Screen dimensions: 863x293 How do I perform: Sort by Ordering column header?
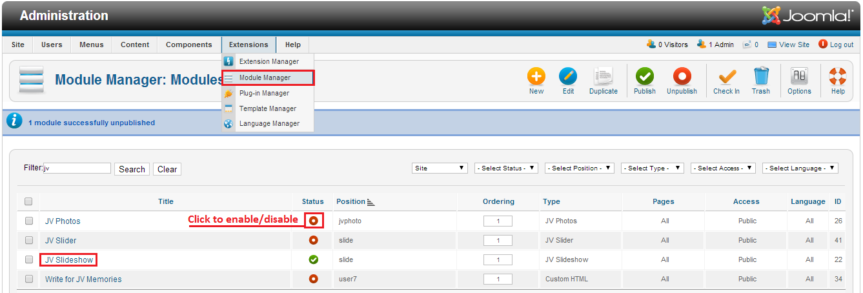click(x=498, y=201)
